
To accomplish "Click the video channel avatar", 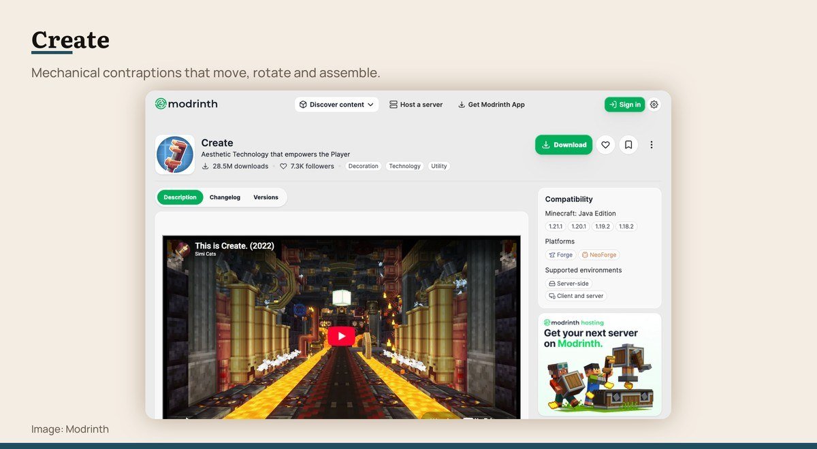I will 180,249.
